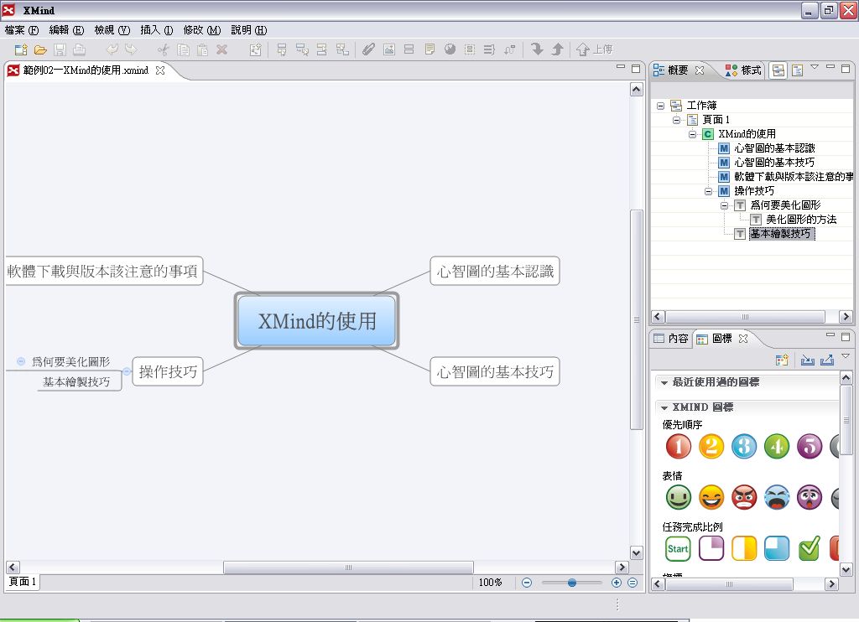The width and height of the screenshot is (859, 622).
Task: Select priority 2 marker
Action: [711, 446]
